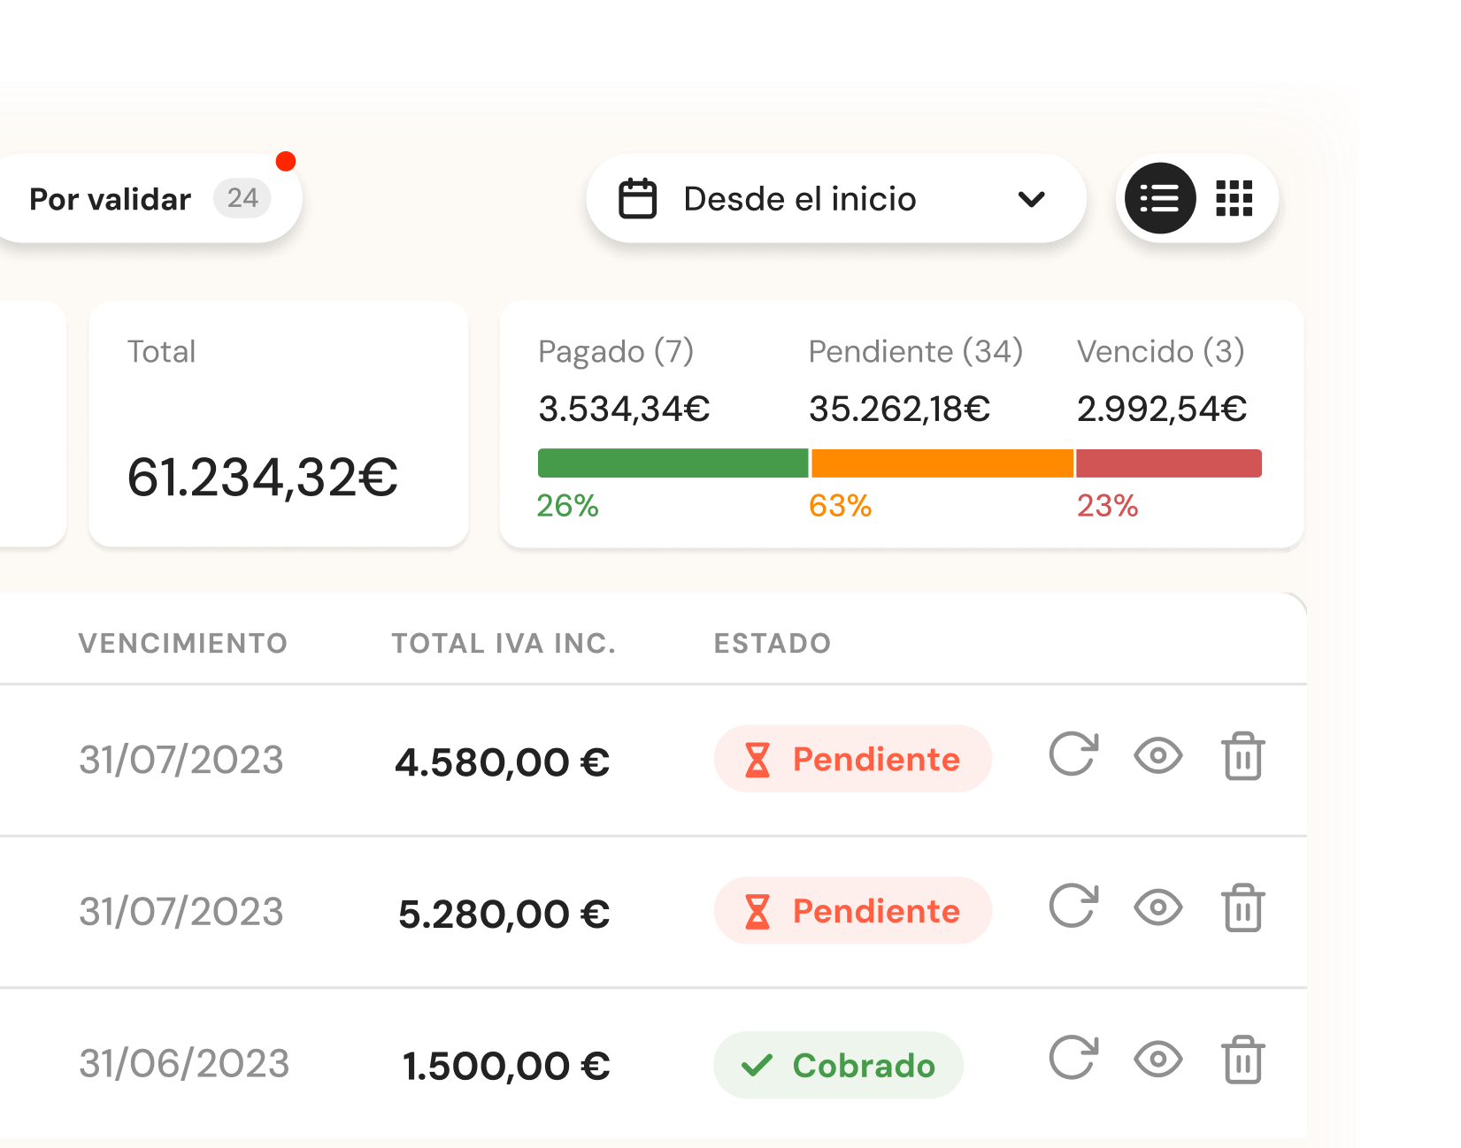1461x1148 pixels.
Task: Click Pendiente status on 5.280,00 € row
Action: (852, 910)
